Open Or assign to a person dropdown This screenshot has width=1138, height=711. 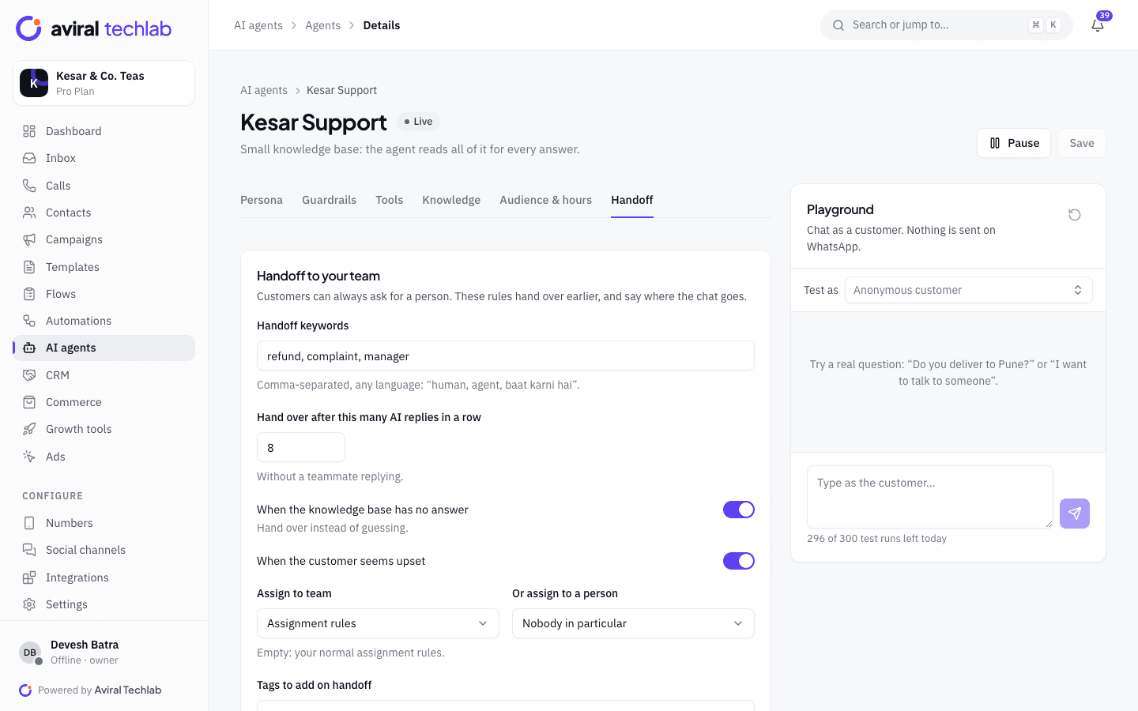click(633, 623)
